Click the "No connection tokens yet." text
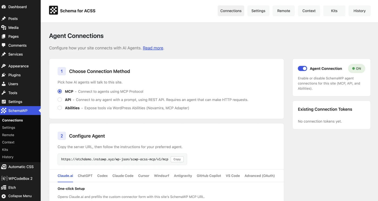Image resolution: width=378 pixels, height=201 pixels. click(320, 121)
